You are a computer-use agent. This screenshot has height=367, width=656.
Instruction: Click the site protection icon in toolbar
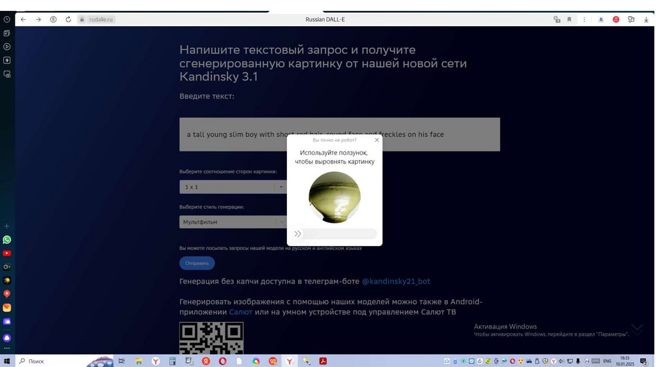pyautogui.click(x=557, y=19)
